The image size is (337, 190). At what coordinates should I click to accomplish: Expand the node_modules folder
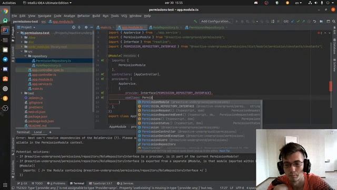point(22,47)
